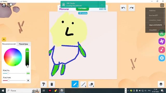
Task: Select the eraser tool
Action: pyautogui.click(x=91, y=84)
